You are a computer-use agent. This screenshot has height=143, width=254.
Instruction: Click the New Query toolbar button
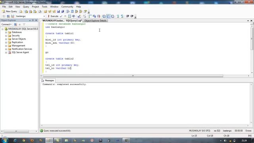10,12
